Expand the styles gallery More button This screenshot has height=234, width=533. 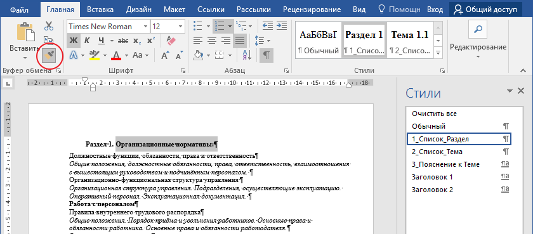[x=438, y=53]
